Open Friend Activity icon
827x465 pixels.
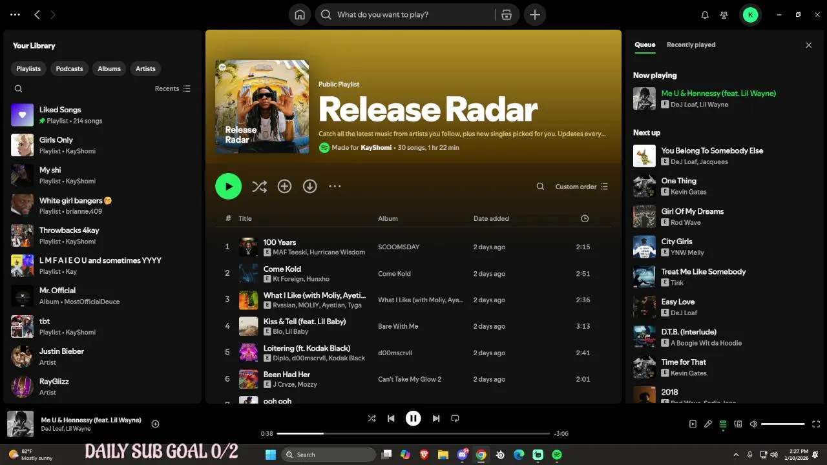[724, 15]
